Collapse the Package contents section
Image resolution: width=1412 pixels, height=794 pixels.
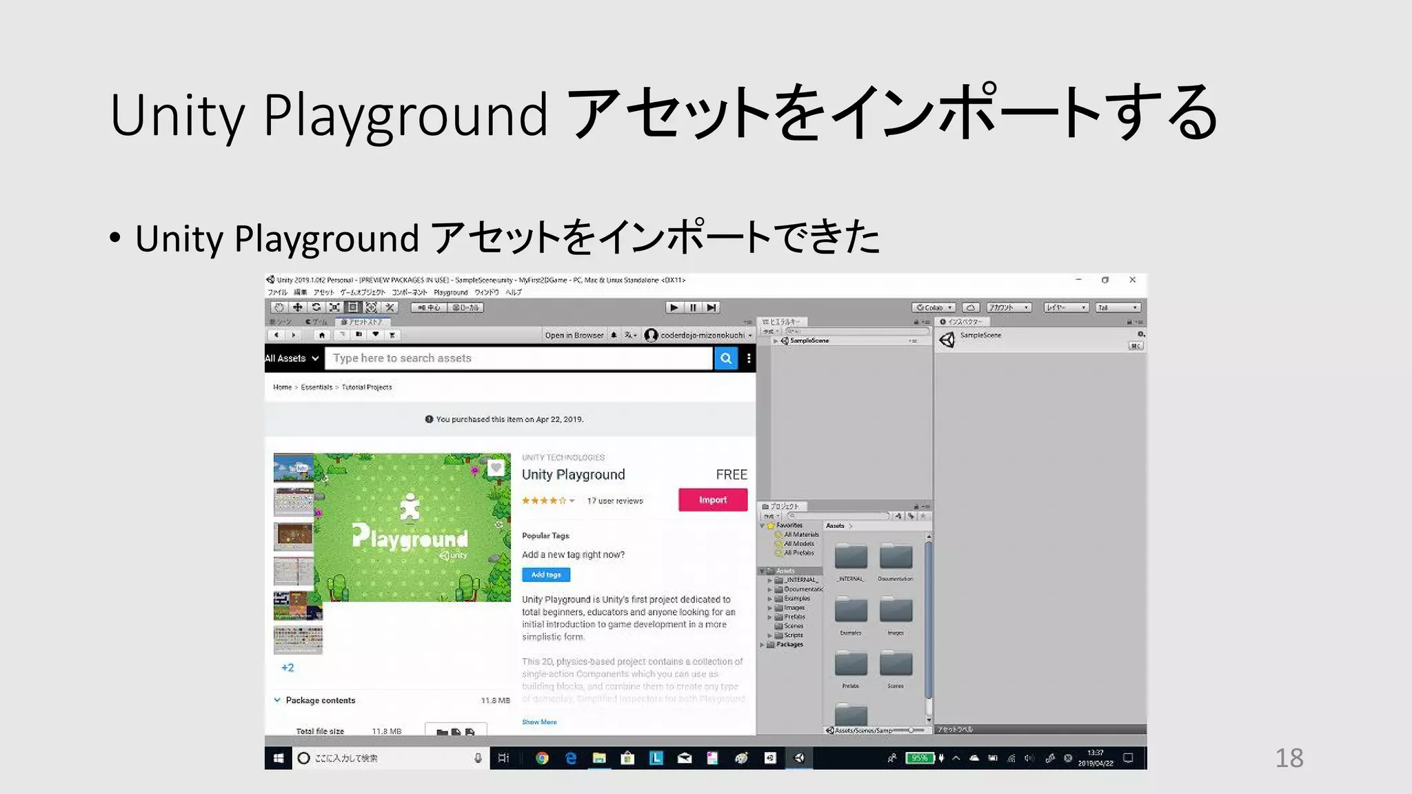277,700
